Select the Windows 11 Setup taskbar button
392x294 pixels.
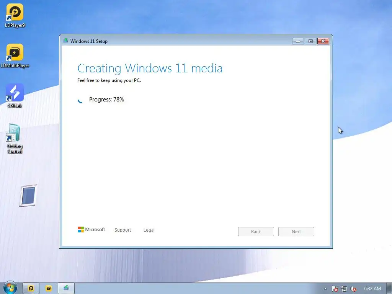click(66, 288)
